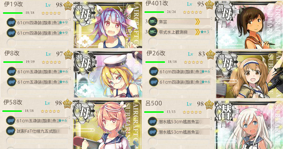Select empty third equipment slot of 伊401改

point(180,42)
